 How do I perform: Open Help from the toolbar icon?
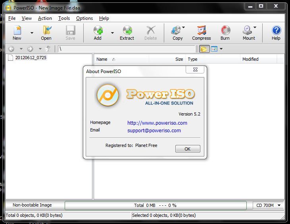[x=276, y=33]
